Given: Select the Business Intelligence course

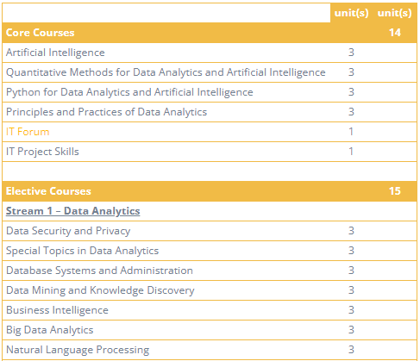Looking at the screenshot, I should [57, 310].
